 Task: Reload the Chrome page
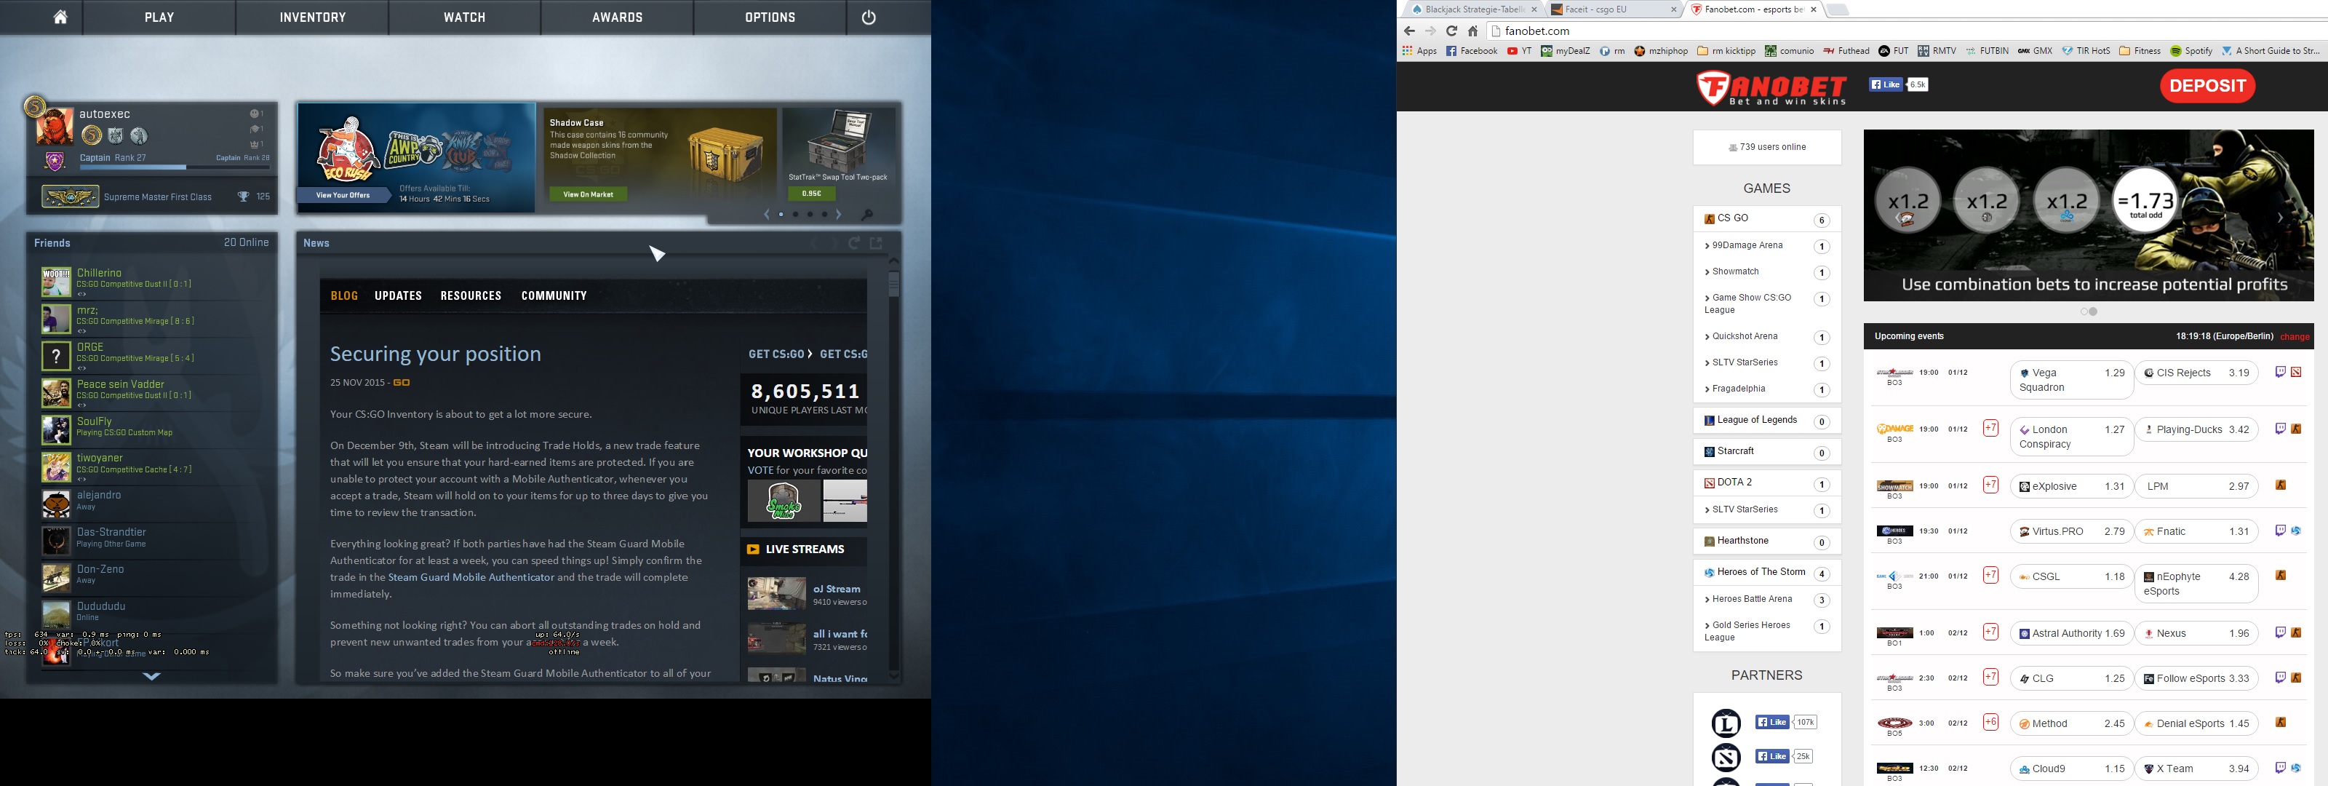[1451, 31]
